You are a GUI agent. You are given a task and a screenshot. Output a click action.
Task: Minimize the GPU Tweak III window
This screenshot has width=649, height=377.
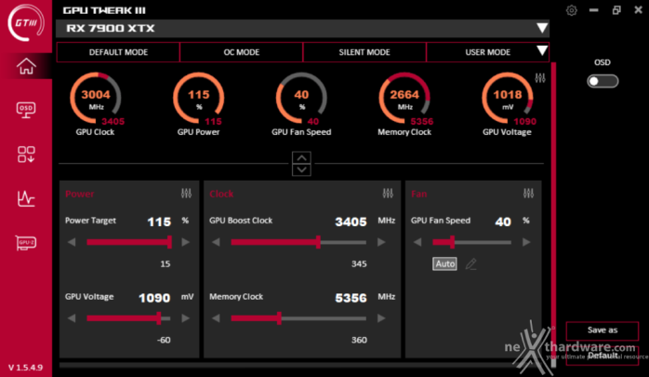pos(594,10)
